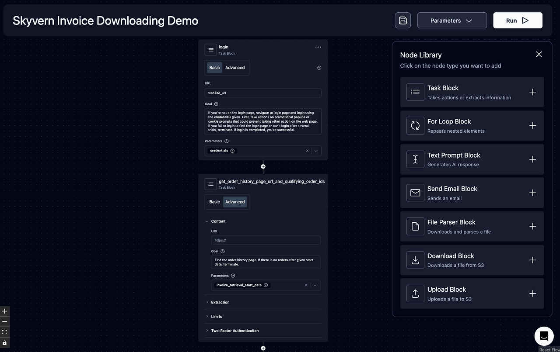This screenshot has width=560, height=352.
Task: Click the Run button
Action: tap(518, 20)
